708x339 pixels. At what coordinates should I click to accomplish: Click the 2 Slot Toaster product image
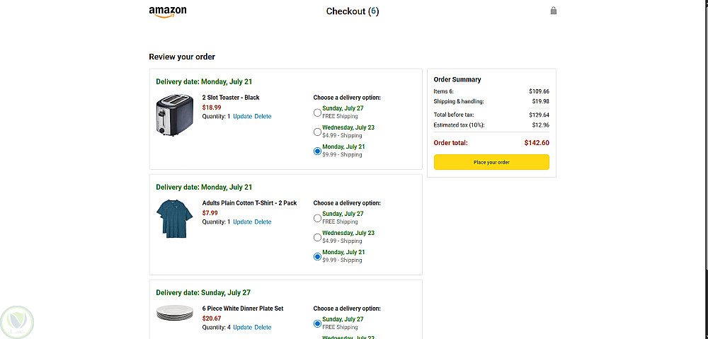(x=173, y=115)
